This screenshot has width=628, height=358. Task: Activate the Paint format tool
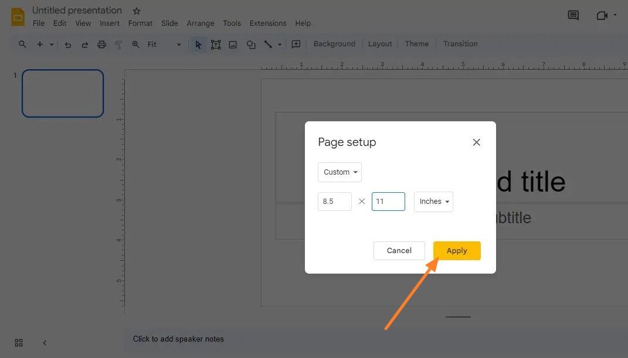(x=118, y=44)
